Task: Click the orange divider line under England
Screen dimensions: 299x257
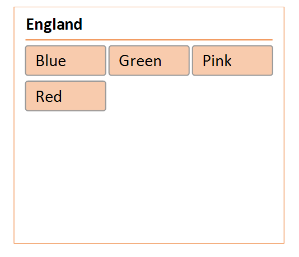Action: (149, 40)
